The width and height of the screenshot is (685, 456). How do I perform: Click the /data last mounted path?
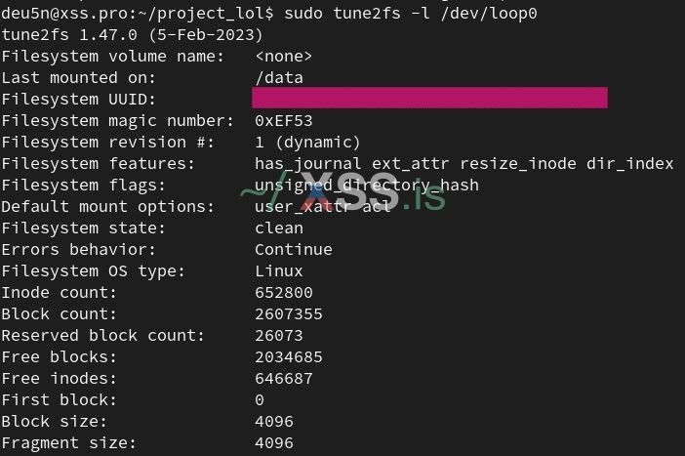(278, 77)
